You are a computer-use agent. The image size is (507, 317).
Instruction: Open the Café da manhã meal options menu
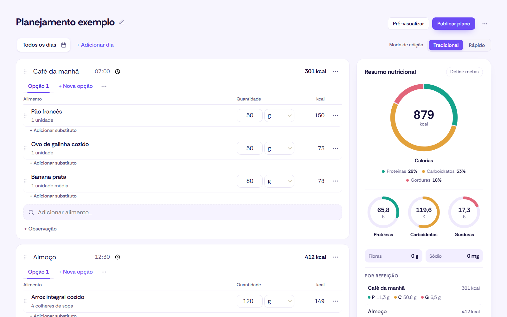point(336,72)
